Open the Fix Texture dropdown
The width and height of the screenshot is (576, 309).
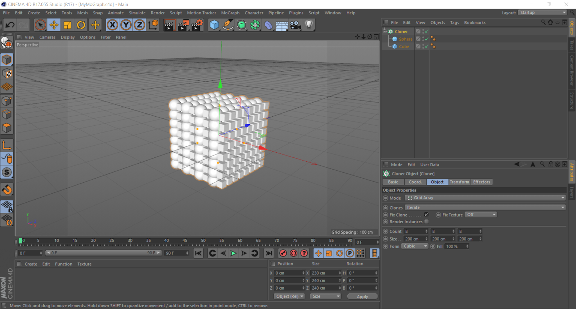point(481,215)
